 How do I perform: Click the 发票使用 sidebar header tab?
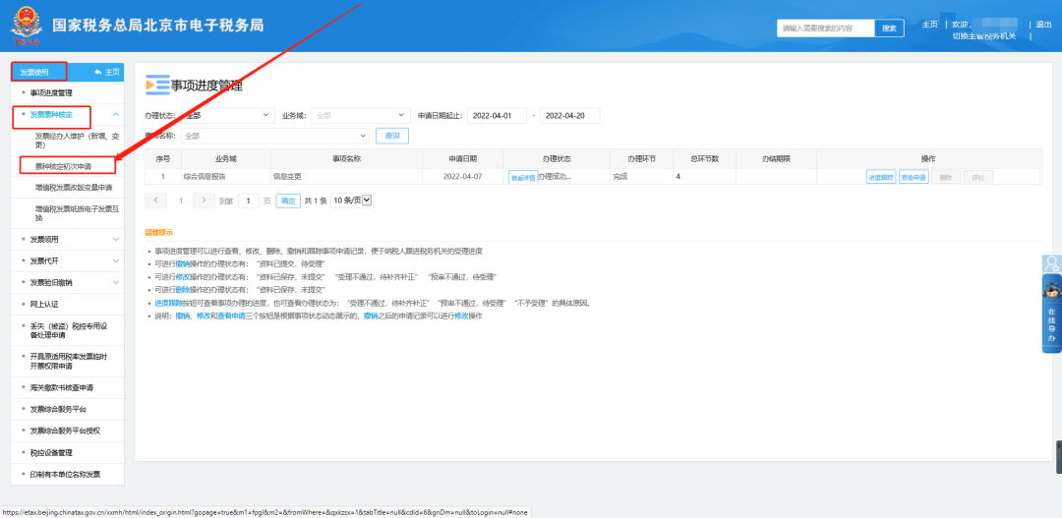(38, 72)
